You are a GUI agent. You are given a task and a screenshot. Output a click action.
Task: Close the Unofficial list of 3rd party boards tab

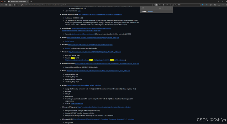(28, 2)
